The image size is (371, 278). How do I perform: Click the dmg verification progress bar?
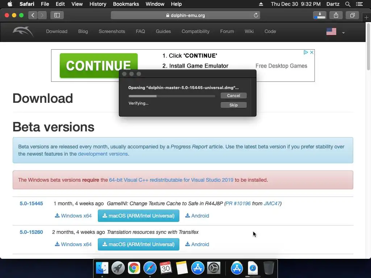(x=172, y=96)
